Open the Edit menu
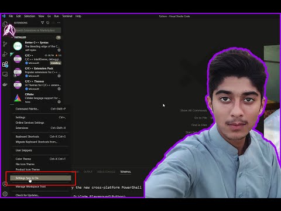Image resolution: width=281 pixels, height=211 pixels. click(19, 16)
